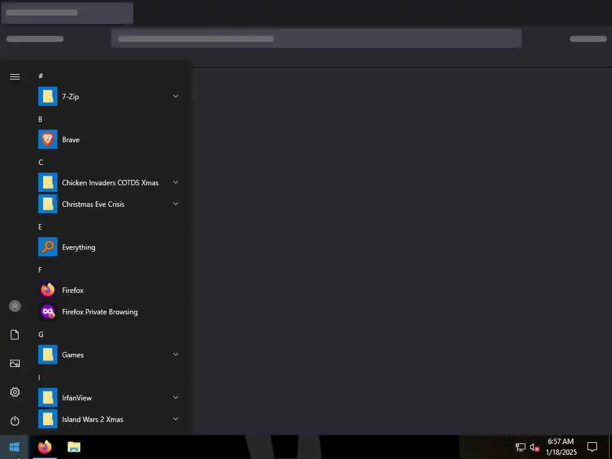
Task: Select the 'Island Wars 2 Xmas' label
Action: [x=93, y=419]
